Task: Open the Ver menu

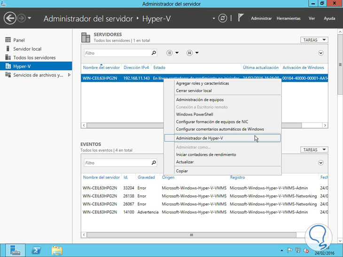Action: [312, 18]
